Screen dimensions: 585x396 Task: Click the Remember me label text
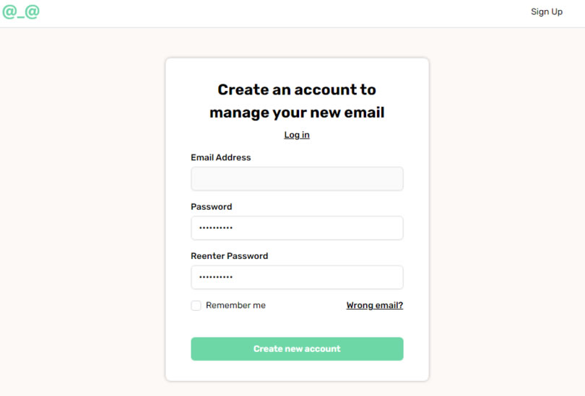coord(235,305)
